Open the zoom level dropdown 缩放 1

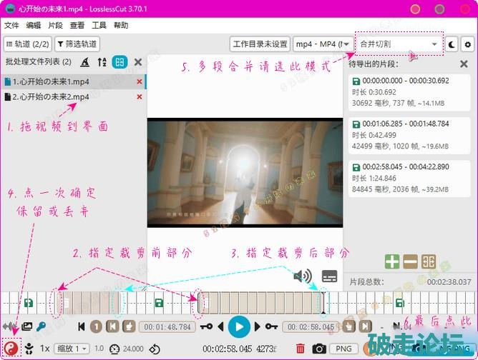[x=72, y=349]
